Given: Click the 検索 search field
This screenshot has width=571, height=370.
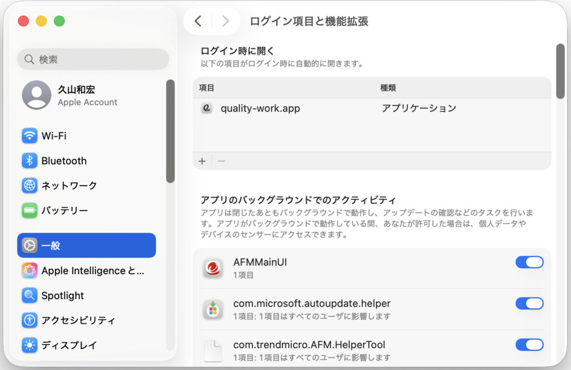Looking at the screenshot, I should pos(93,59).
